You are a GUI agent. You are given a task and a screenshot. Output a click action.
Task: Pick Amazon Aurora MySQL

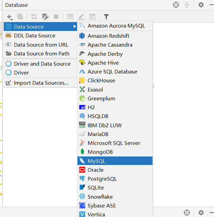click(115, 26)
